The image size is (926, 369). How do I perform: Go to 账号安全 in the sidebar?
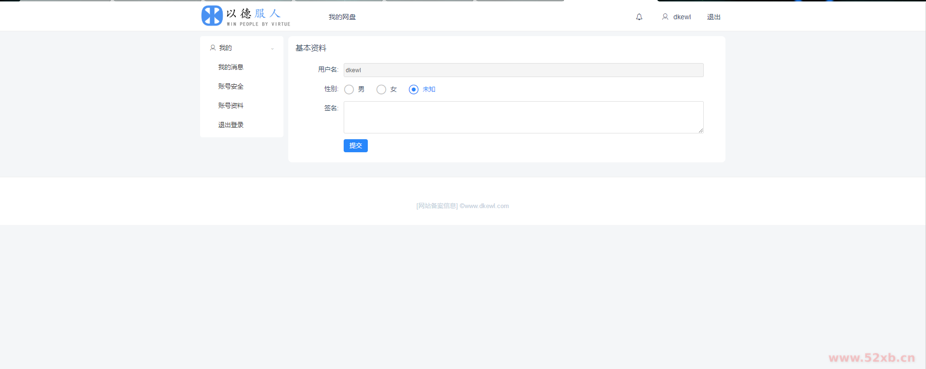coord(231,86)
